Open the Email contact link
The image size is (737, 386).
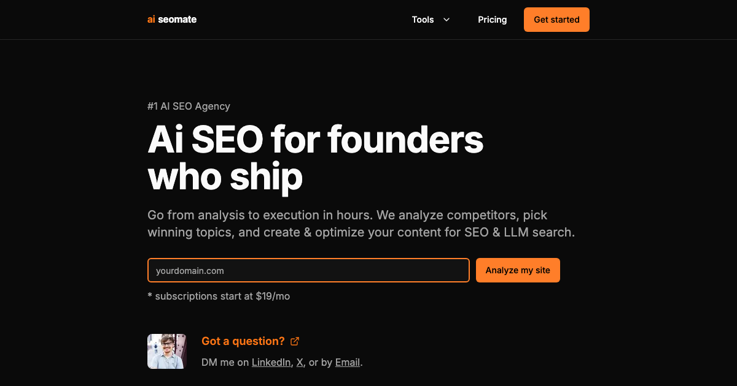347,362
